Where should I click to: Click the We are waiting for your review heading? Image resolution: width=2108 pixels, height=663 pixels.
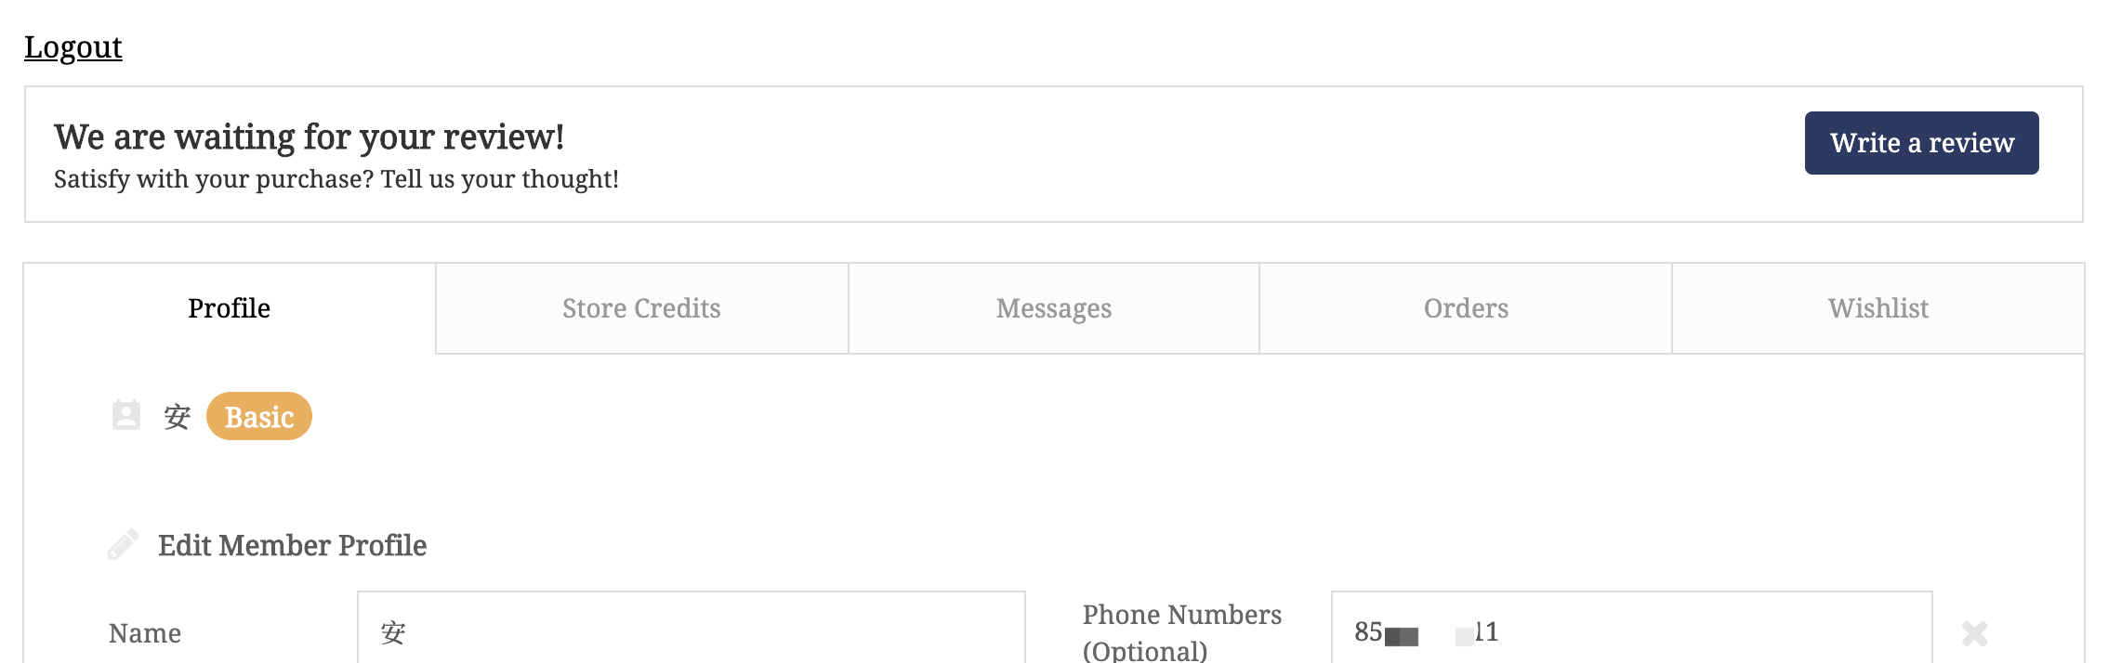[310, 136]
